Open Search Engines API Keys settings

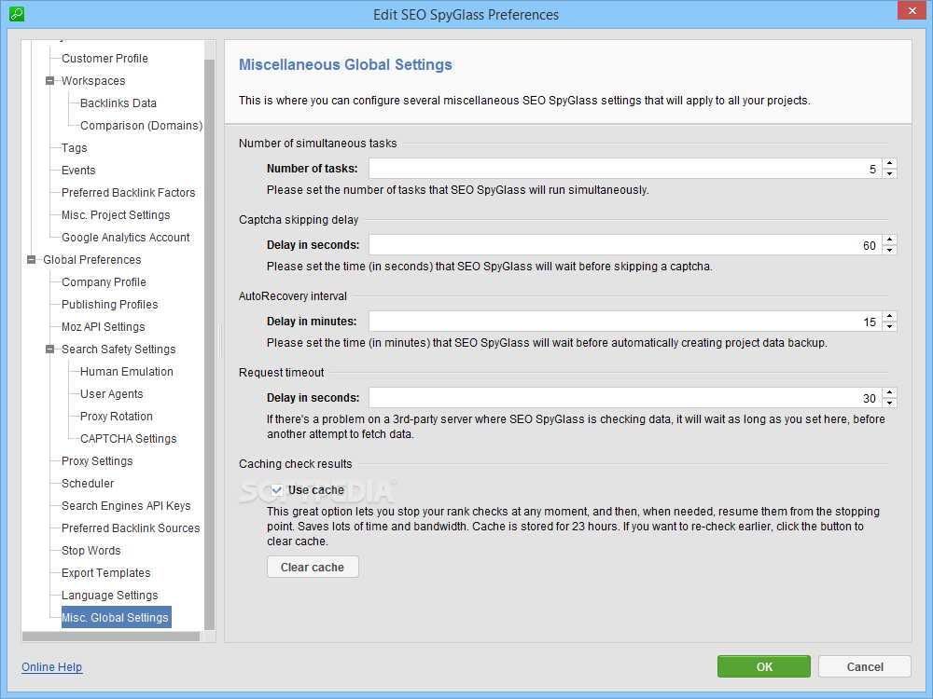pyautogui.click(x=126, y=506)
